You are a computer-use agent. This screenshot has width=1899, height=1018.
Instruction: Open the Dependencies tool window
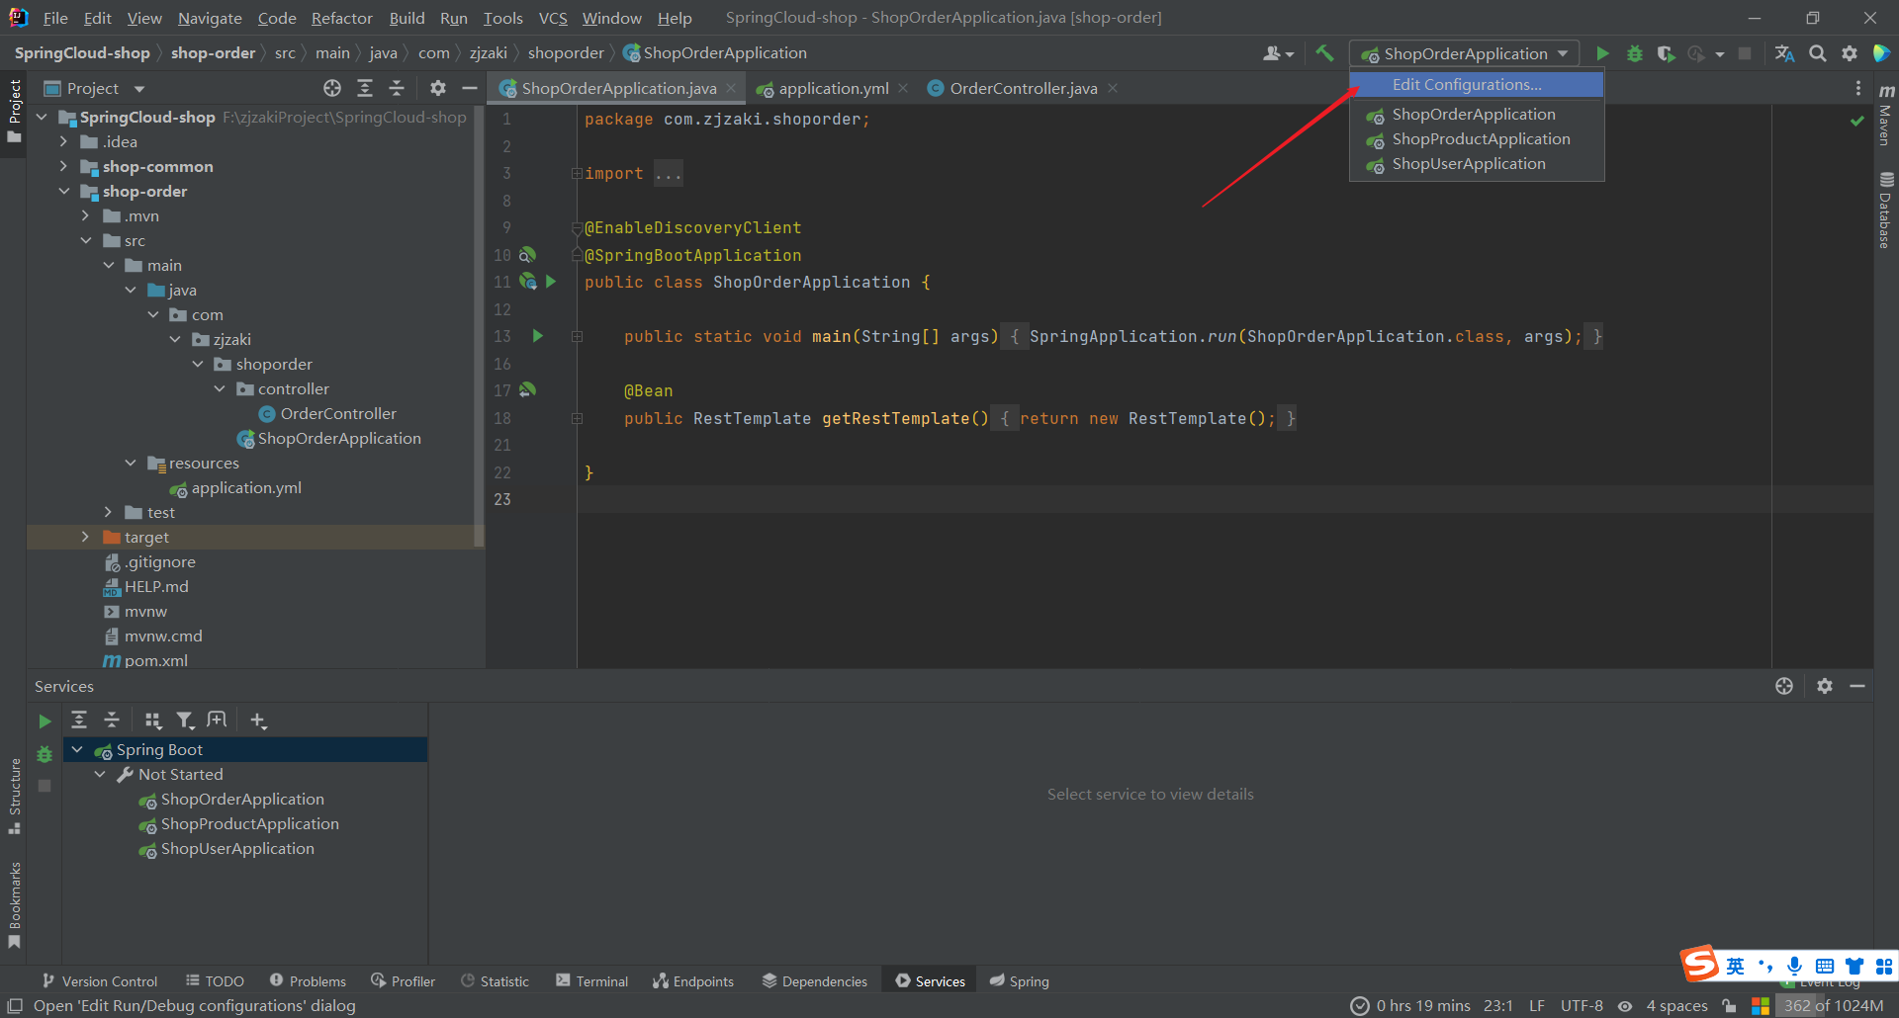(x=814, y=980)
